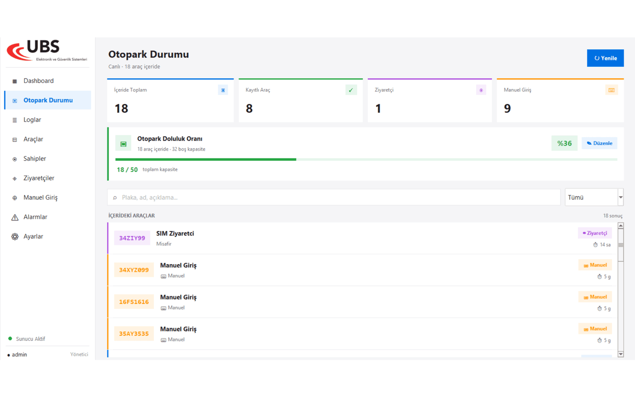Click the vehicle list scrollbar down arrow
The image size is (635, 397).
pos(620,354)
